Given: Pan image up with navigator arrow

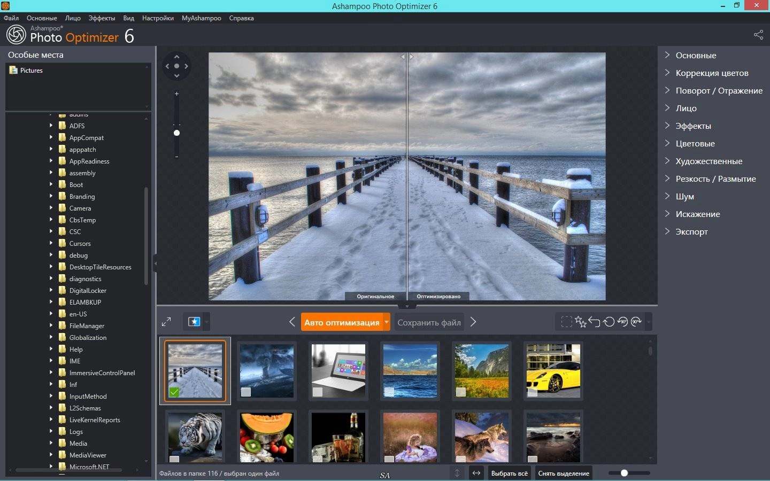Looking at the screenshot, I should 176,57.
